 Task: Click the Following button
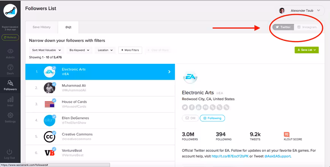(x=213, y=118)
